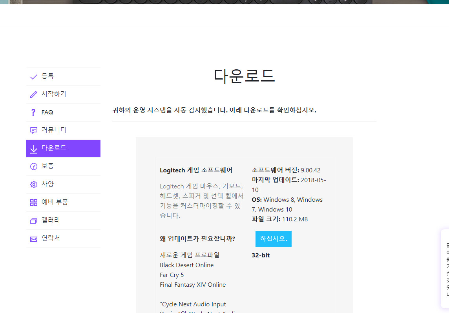Open 사양 using the gear icon
The width and height of the screenshot is (449, 313).
[33, 184]
